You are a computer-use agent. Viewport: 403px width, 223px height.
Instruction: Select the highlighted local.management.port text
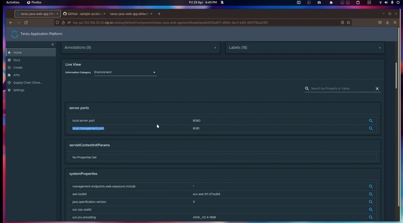tap(88, 128)
